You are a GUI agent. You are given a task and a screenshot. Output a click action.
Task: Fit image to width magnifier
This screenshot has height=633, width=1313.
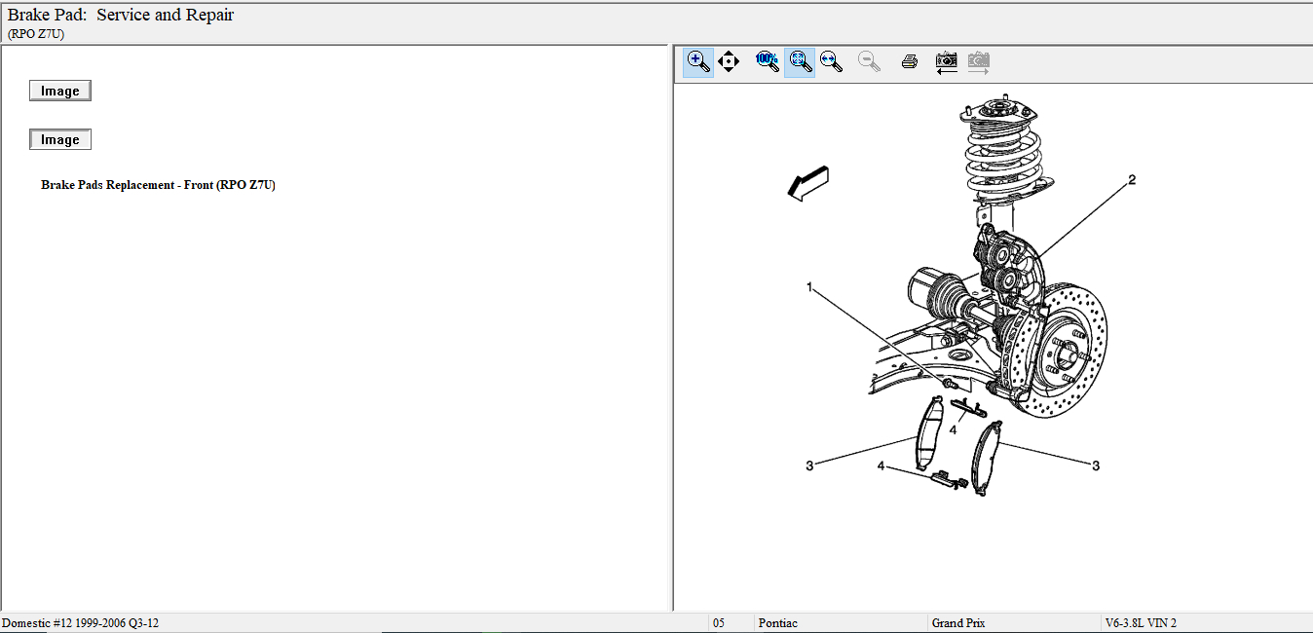(x=831, y=61)
